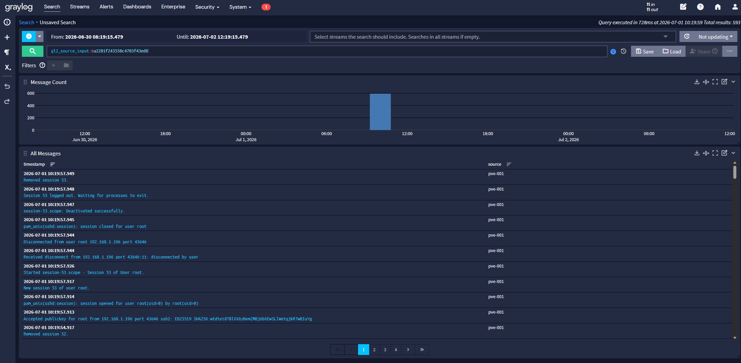Open the query history icon
This screenshot has width=741, height=363.
pos(624,51)
